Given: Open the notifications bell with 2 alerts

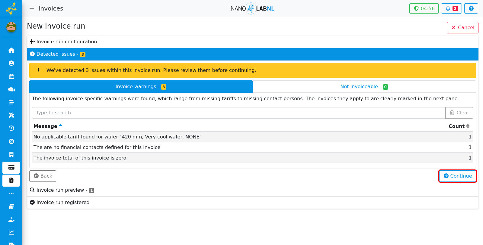Looking at the screenshot, I should click(x=451, y=8).
